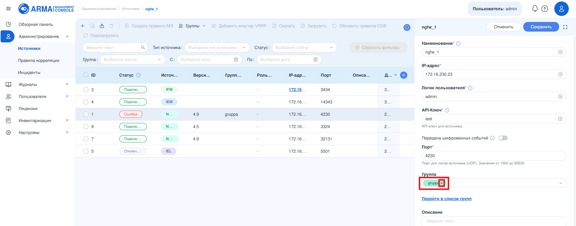The width and height of the screenshot is (576, 226).
Task: Open Правила корреляции in sidebar
Action: (x=39, y=60)
